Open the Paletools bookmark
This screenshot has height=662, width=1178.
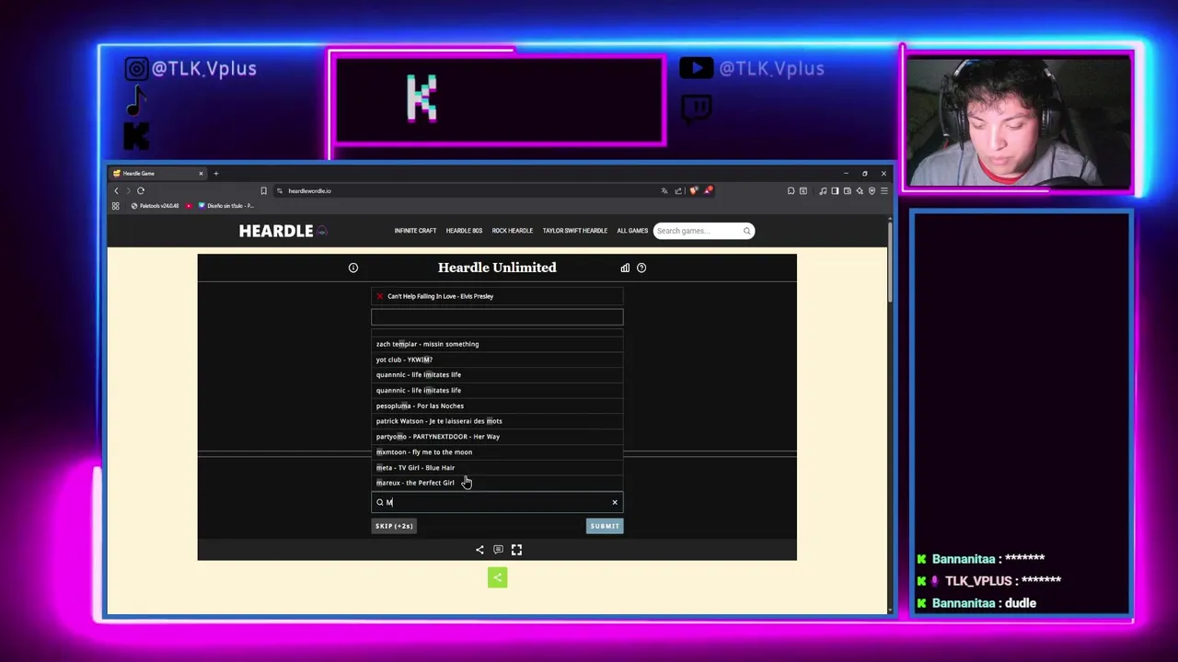[x=155, y=206]
